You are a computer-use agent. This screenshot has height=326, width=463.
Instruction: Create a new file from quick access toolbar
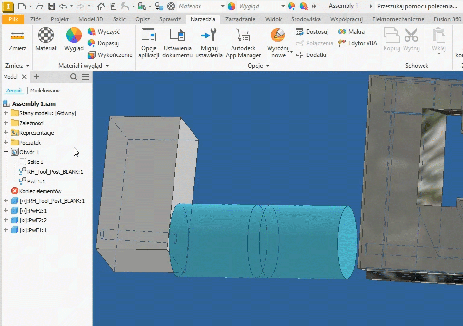click(x=22, y=6)
